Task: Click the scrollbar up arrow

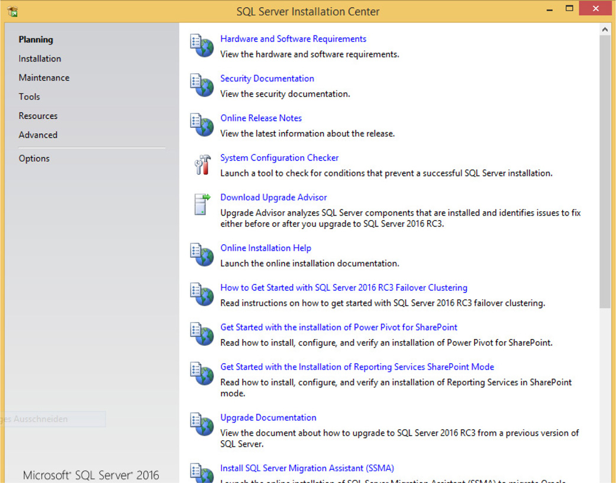Action: tap(605, 30)
